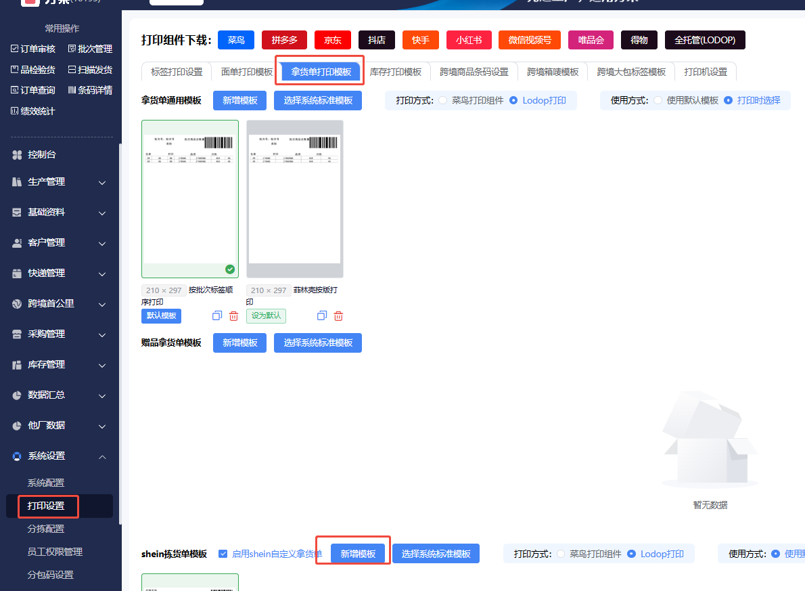Click the 库存管理 sidebar icon
This screenshot has width=805, height=591.
[17, 365]
